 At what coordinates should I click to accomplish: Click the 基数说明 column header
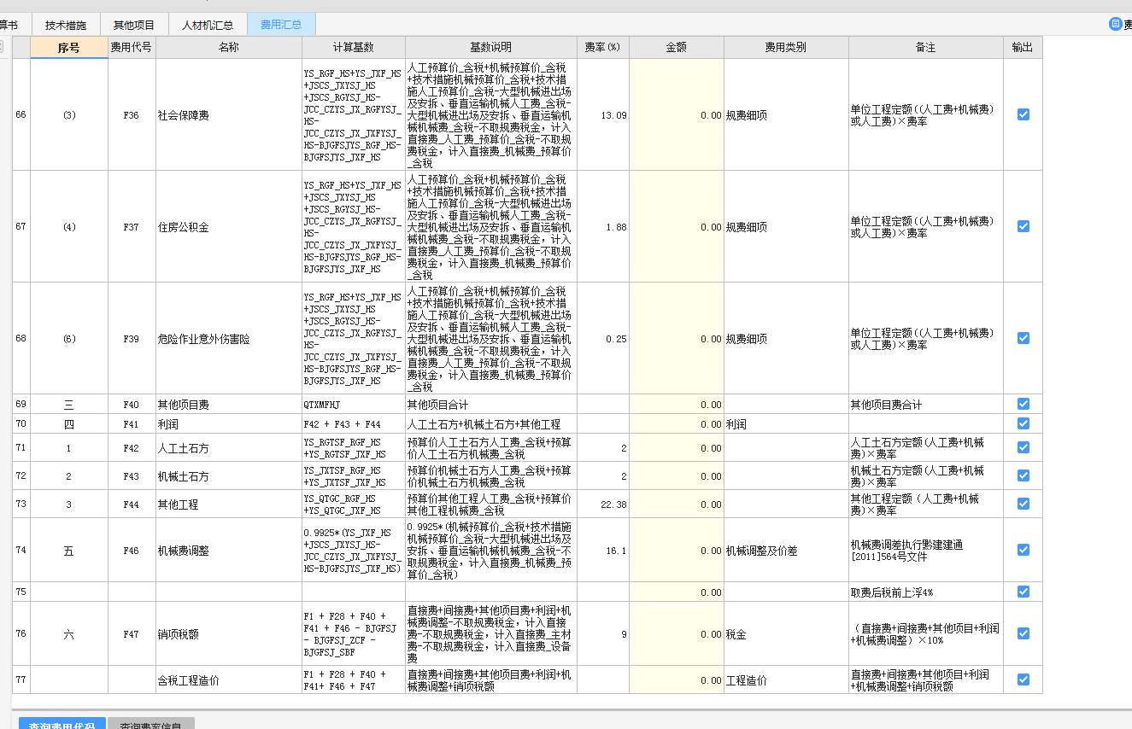pos(490,48)
